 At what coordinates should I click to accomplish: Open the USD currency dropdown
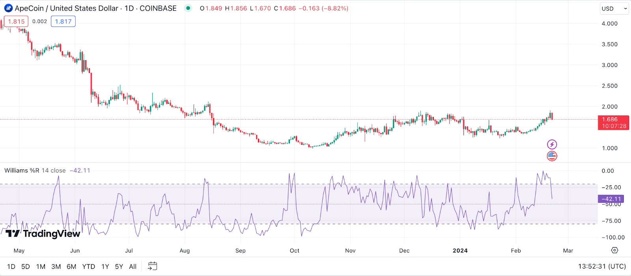[x=614, y=9]
